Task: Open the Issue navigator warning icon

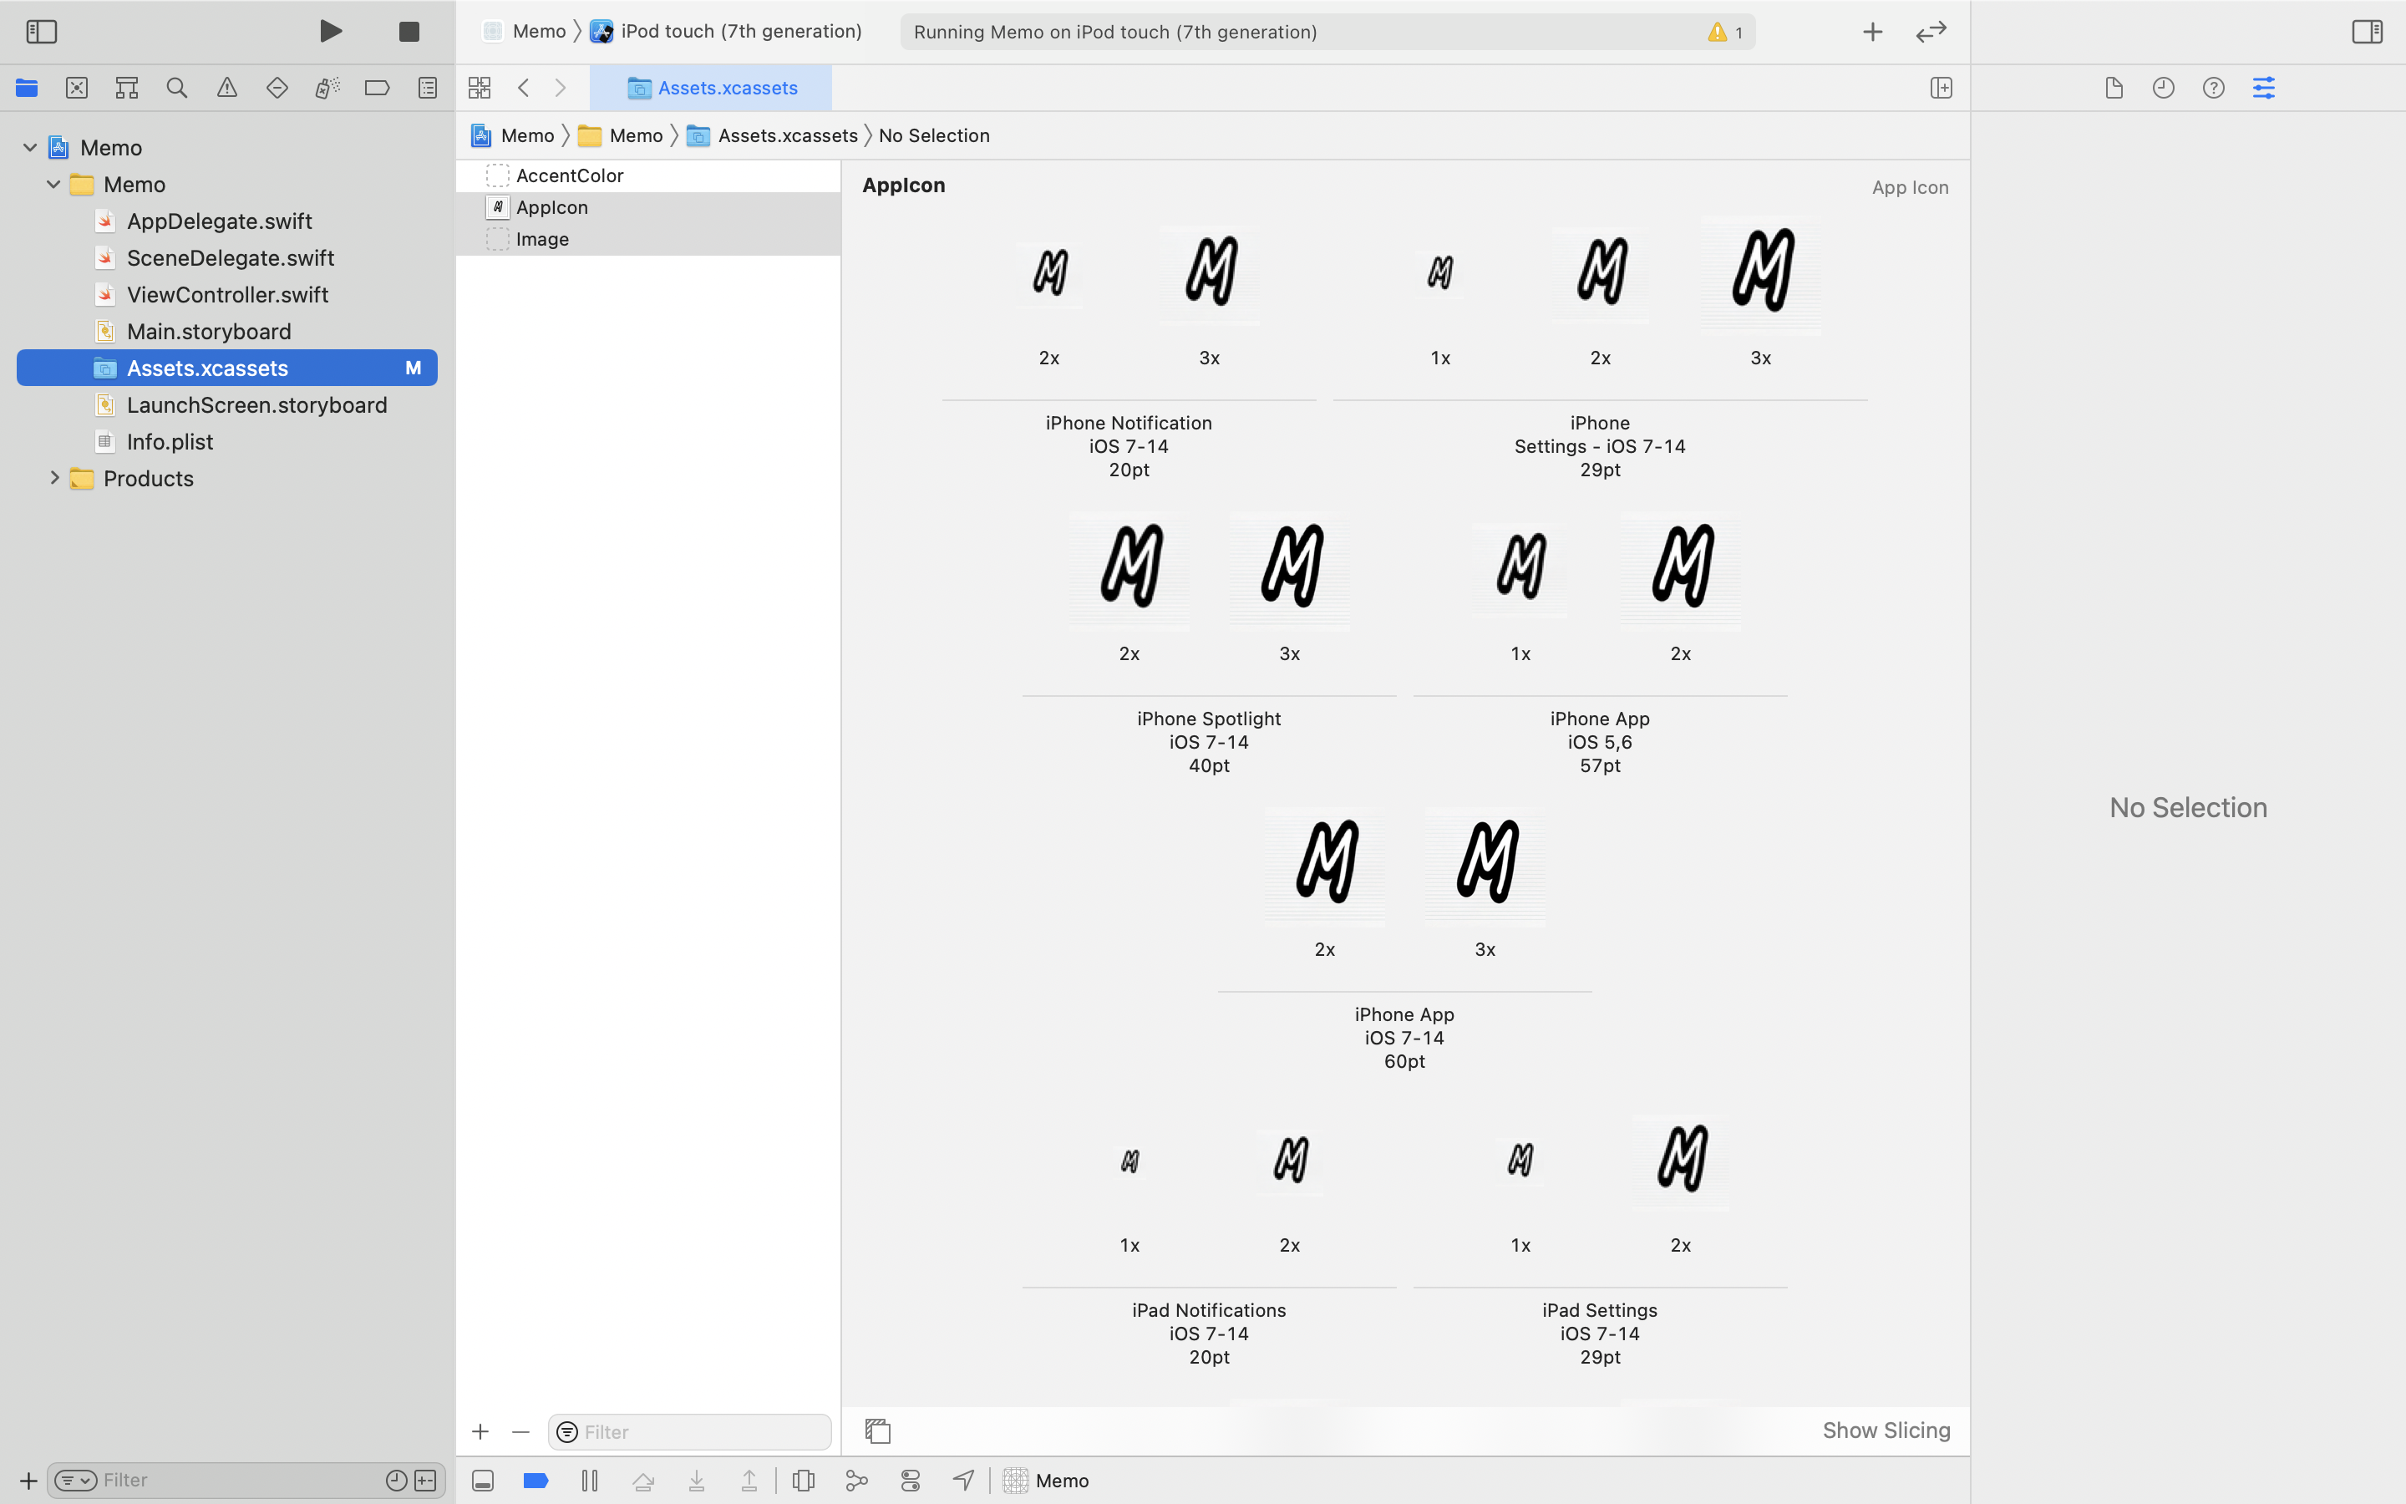Action: click(226, 88)
